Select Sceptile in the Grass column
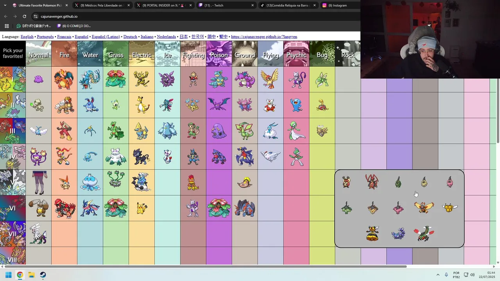 (116, 131)
